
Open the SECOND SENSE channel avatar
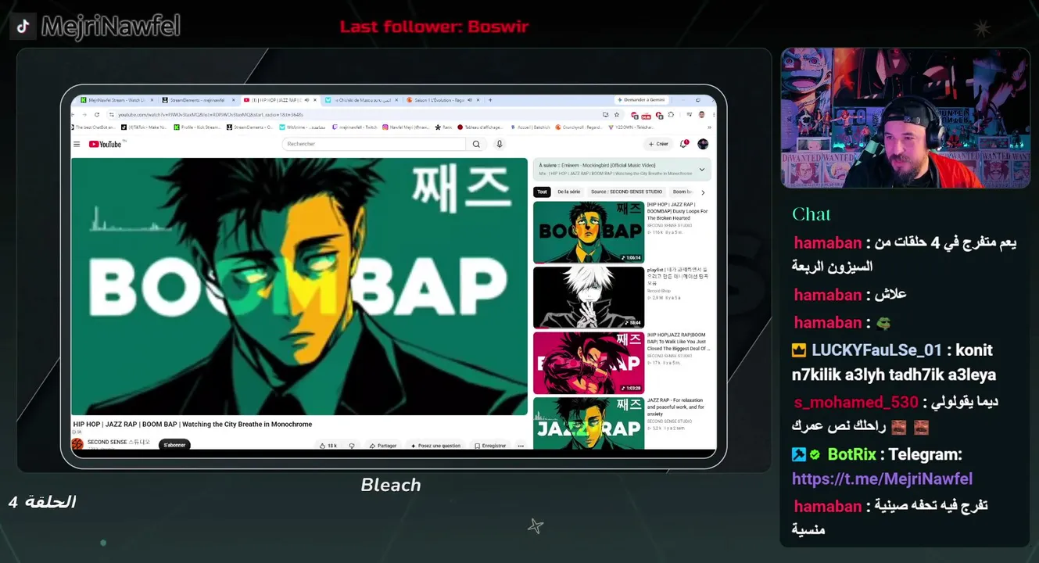pos(77,444)
